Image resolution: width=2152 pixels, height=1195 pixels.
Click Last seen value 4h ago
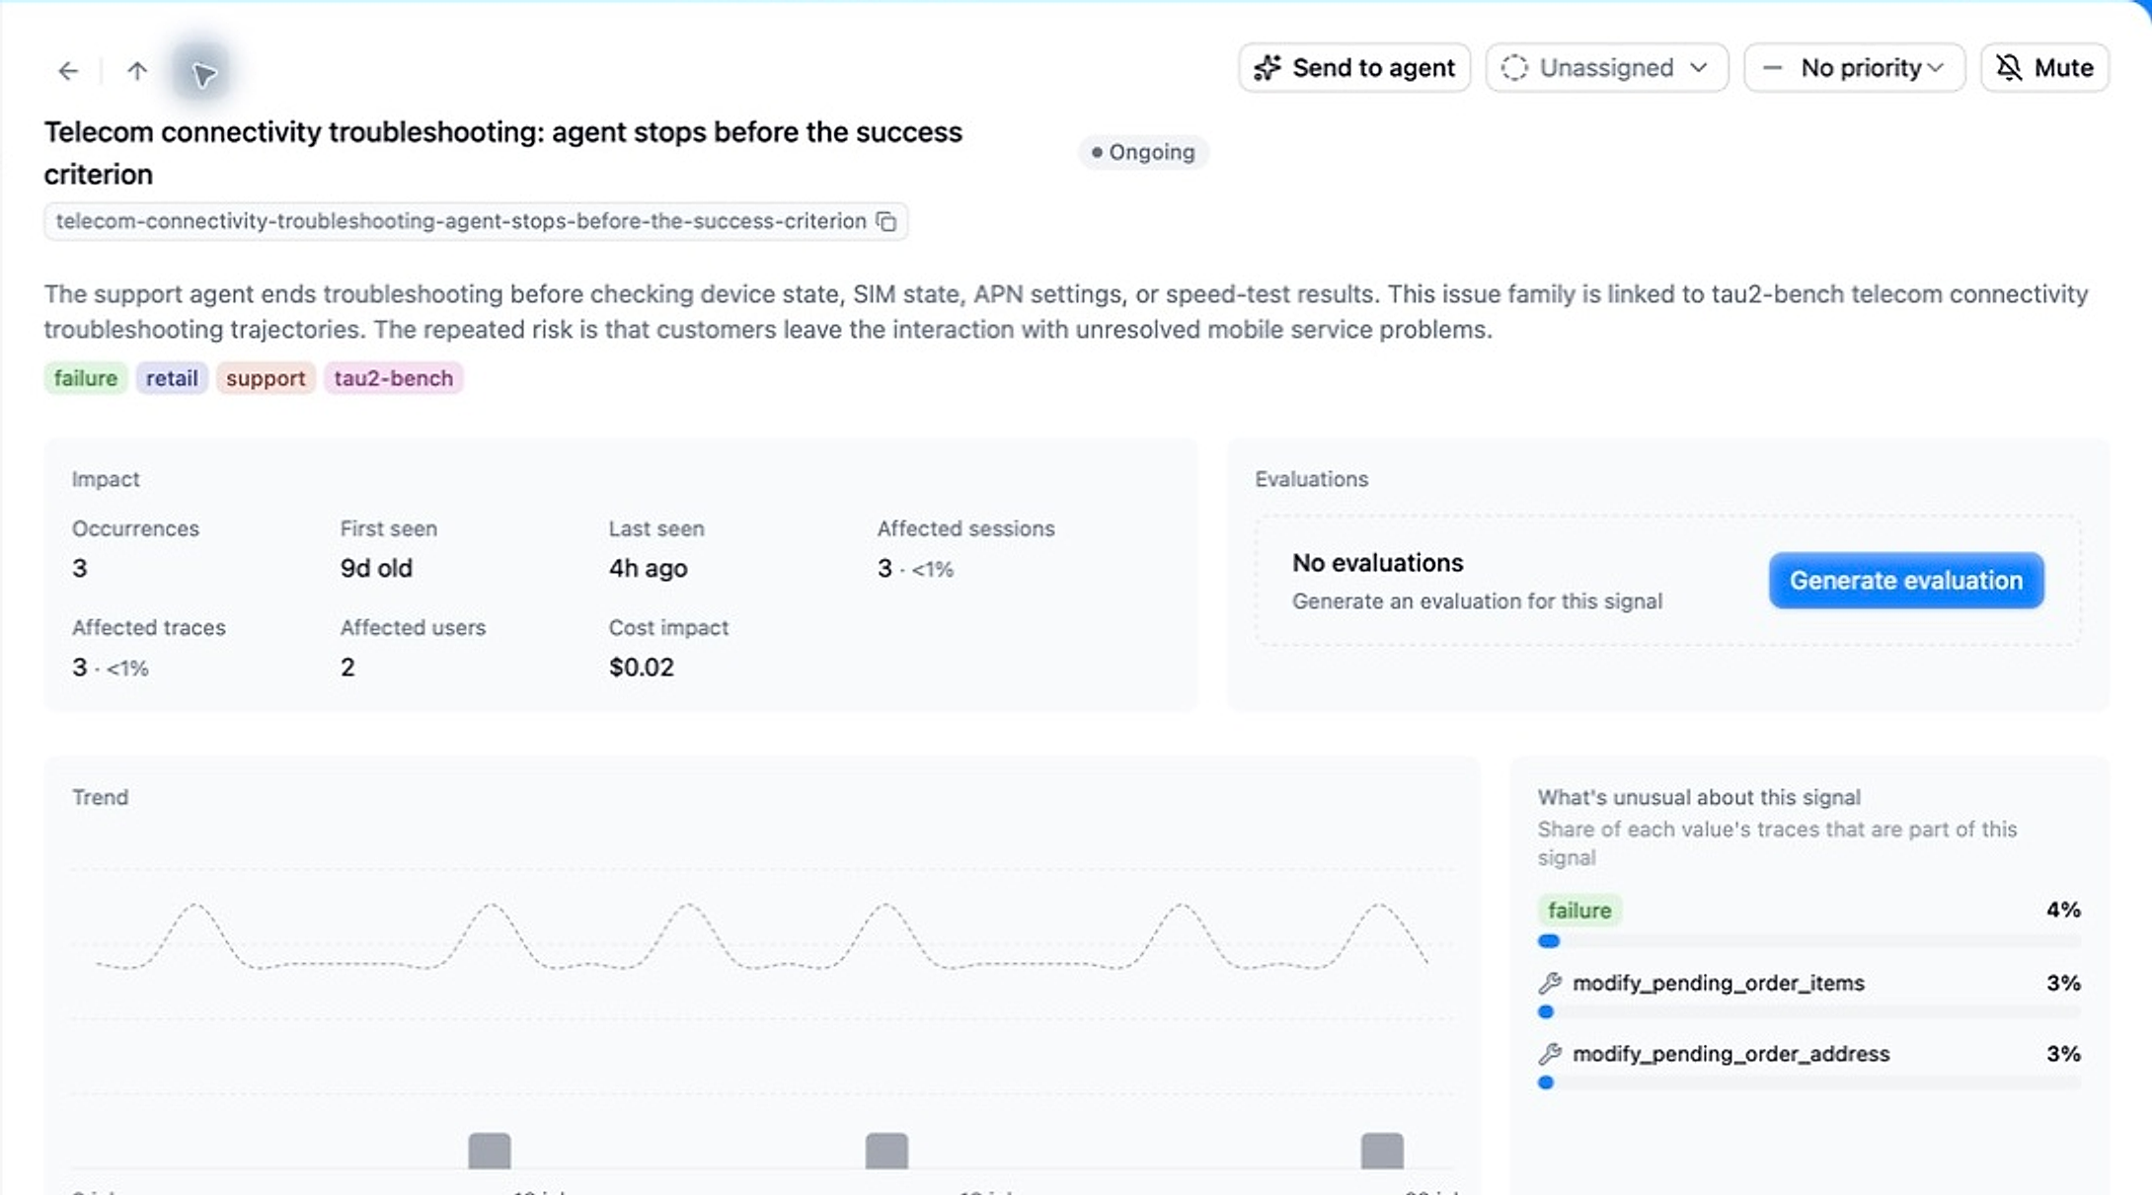point(648,569)
